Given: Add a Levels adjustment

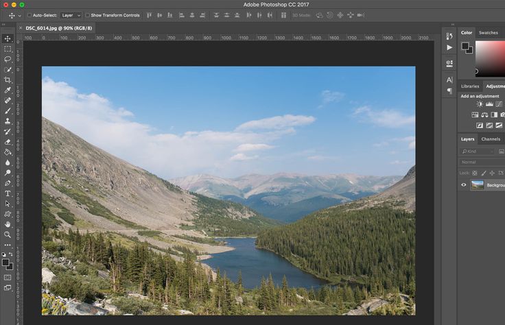Looking at the screenshot, I should (489, 104).
